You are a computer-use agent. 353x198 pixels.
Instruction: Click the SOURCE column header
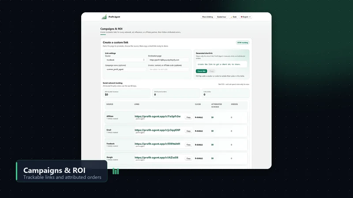click(110, 104)
